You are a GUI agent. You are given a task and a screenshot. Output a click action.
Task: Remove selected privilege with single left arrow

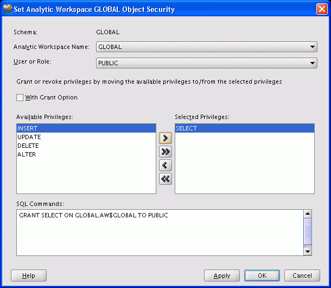[x=165, y=165]
